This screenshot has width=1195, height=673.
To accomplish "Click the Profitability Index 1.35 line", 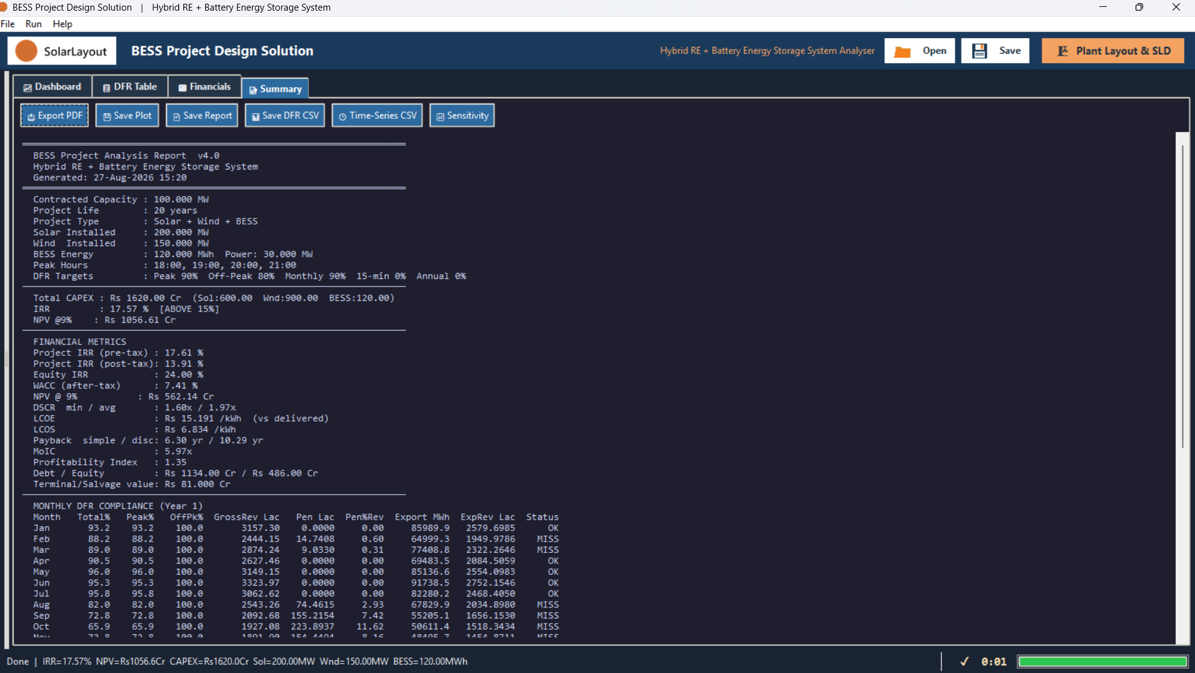I will (x=110, y=462).
